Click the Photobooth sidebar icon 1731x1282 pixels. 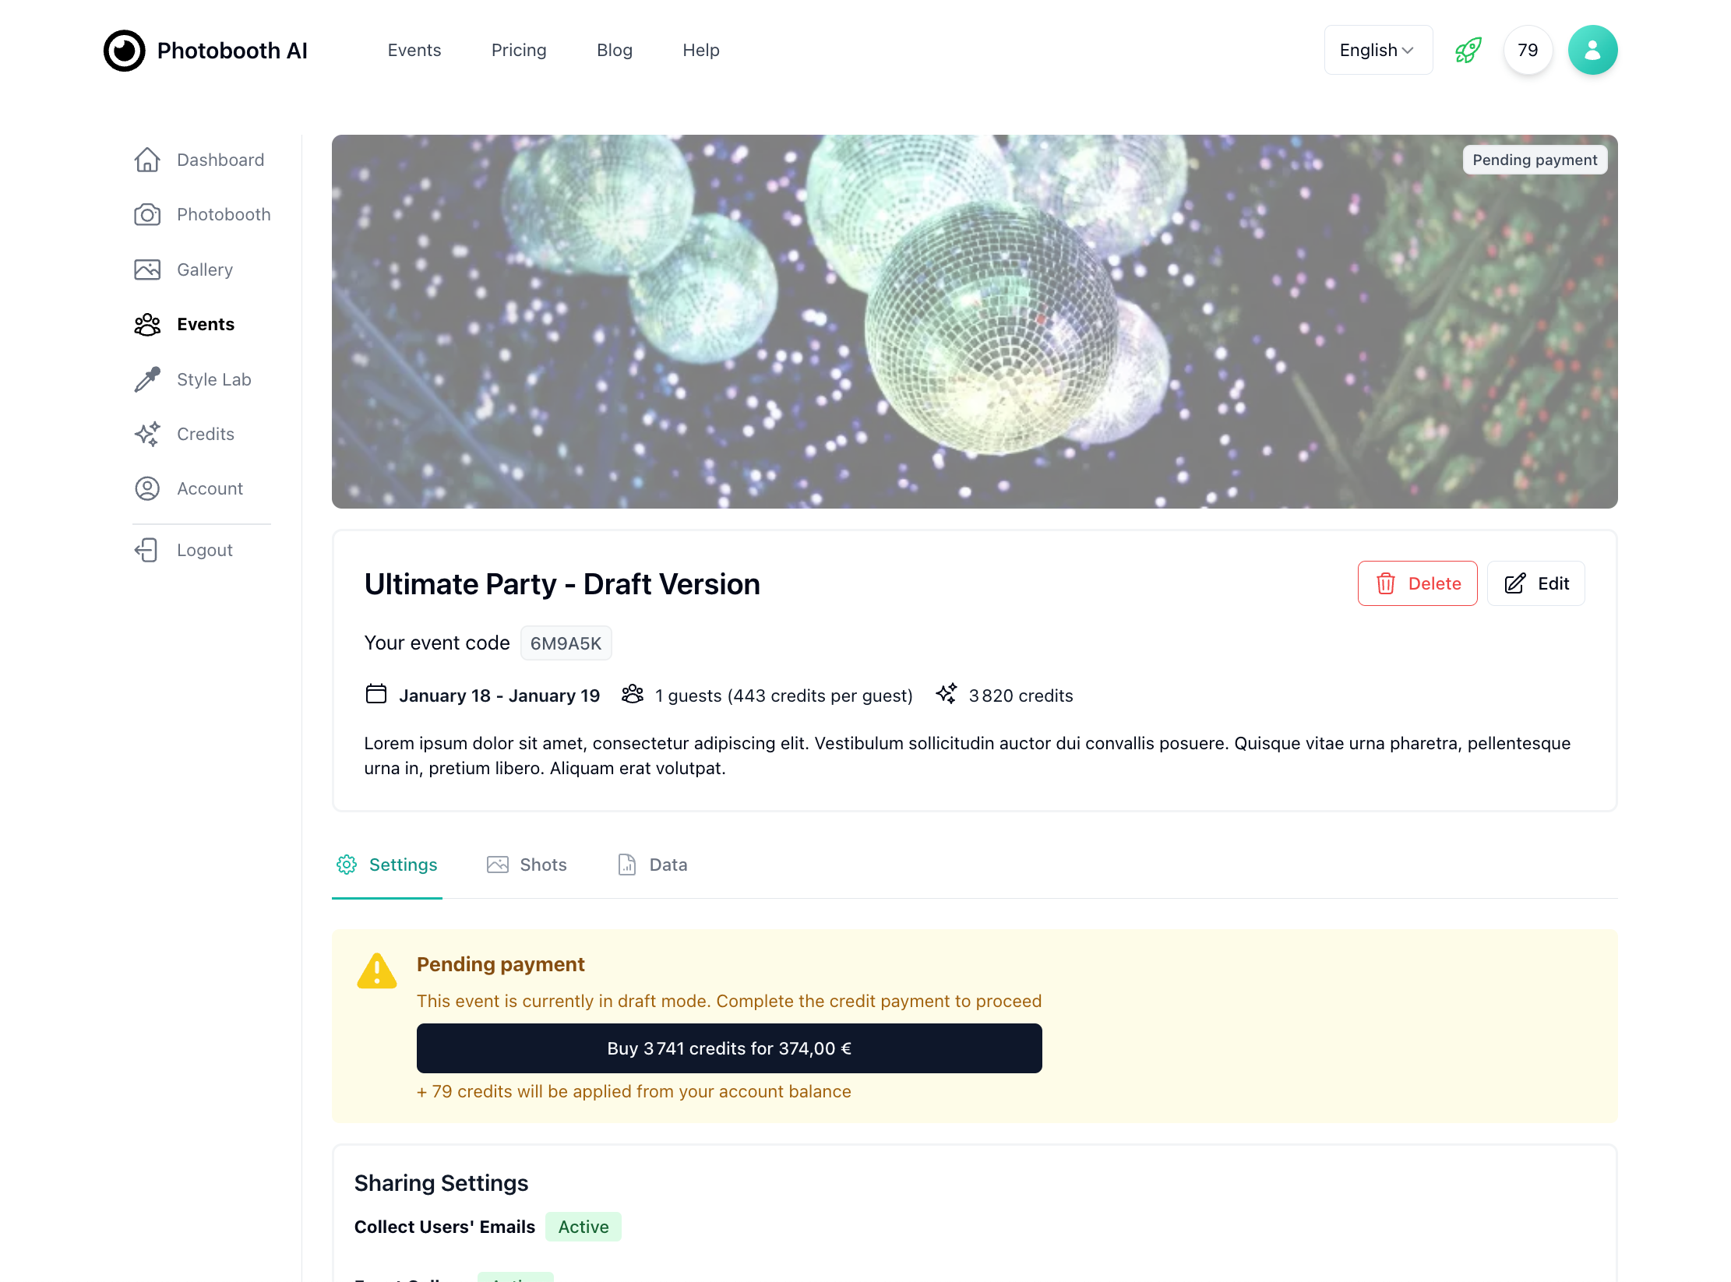pyautogui.click(x=148, y=214)
